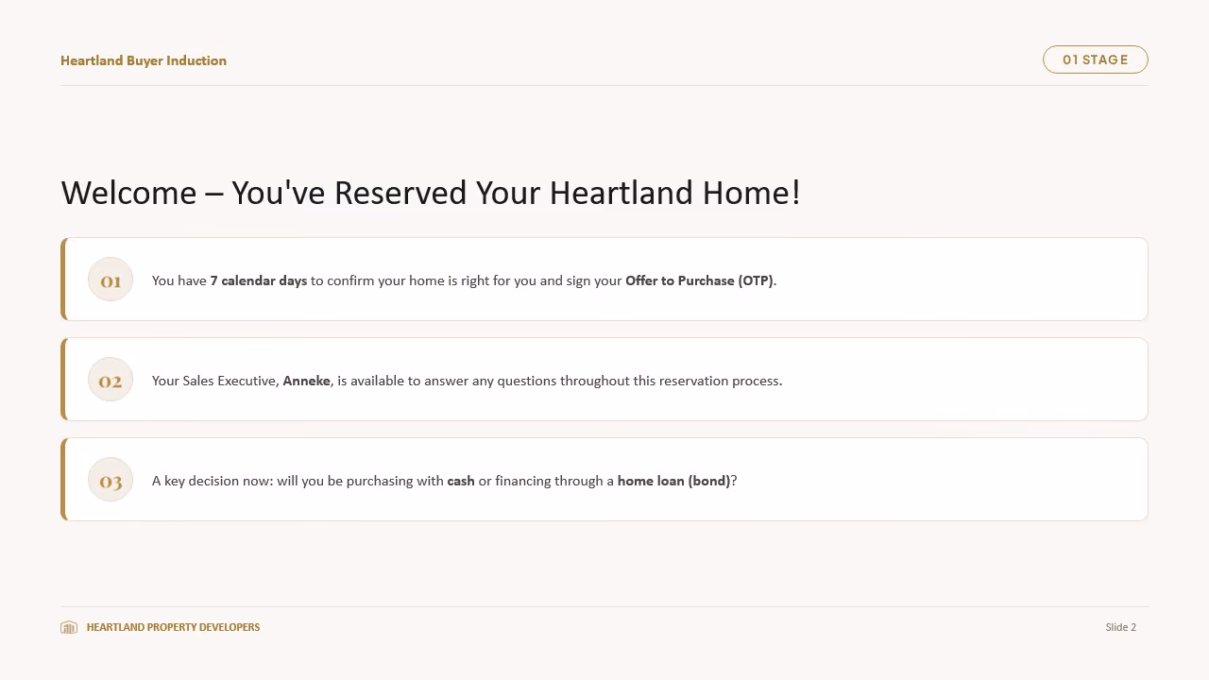
Task: Click the Slide 2 page indicator
Action: click(1121, 627)
